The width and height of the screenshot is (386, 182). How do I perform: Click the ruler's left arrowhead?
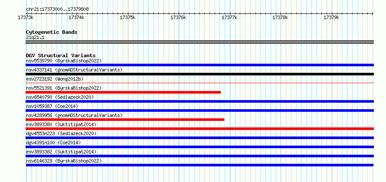tap(27, 13)
